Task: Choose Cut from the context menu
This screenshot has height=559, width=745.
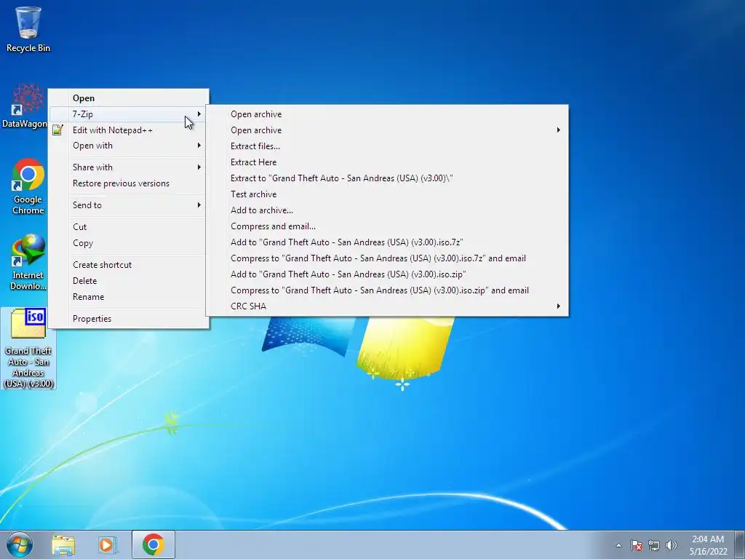Action: coord(128,227)
